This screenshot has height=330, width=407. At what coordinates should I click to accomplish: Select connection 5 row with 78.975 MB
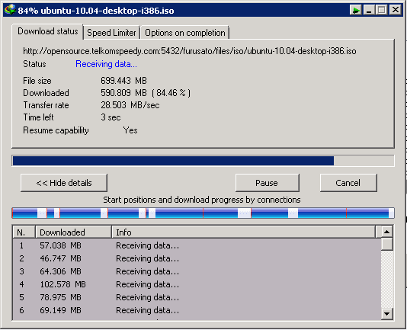[197, 297]
